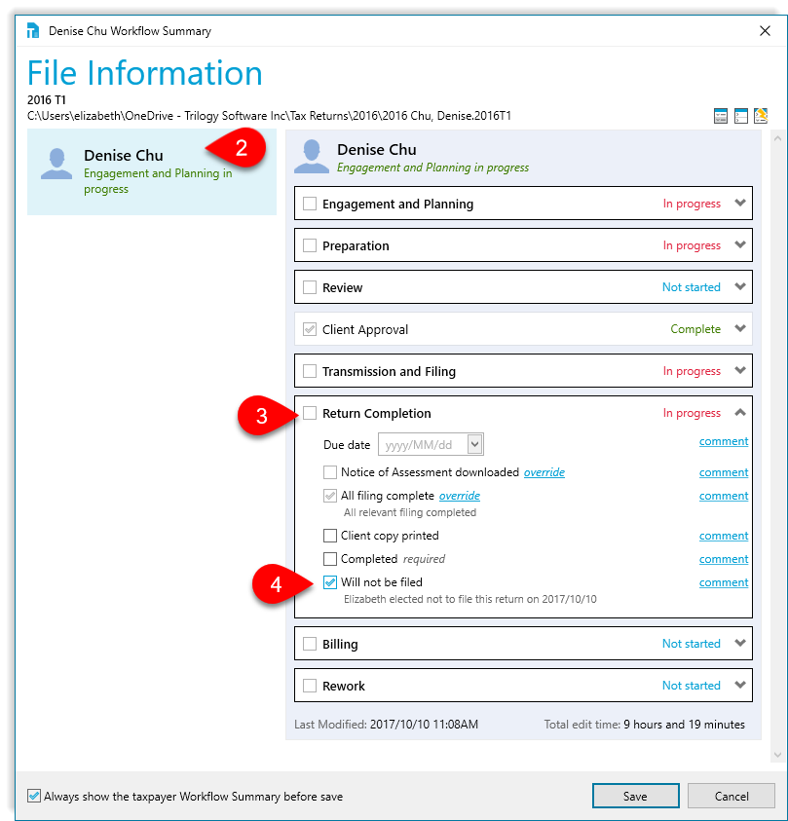The width and height of the screenshot is (788, 821).
Task: Uncheck Will not be filed
Action: click(330, 582)
